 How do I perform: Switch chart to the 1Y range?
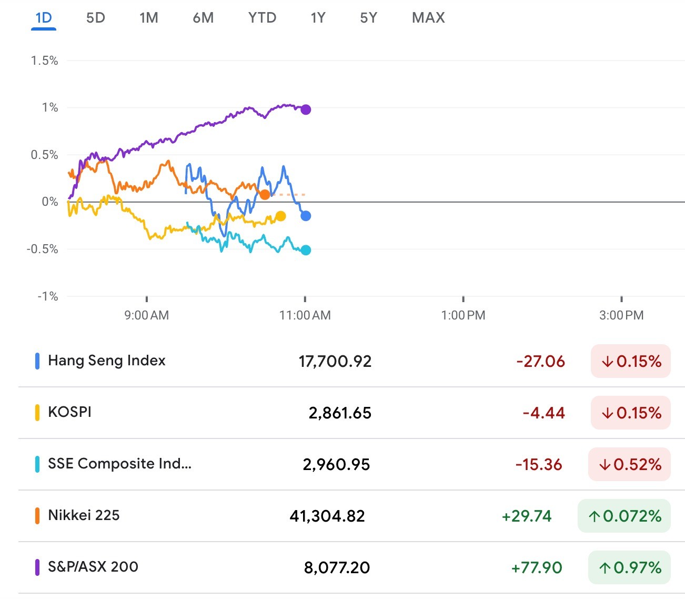pyautogui.click(x=318, y=18)
